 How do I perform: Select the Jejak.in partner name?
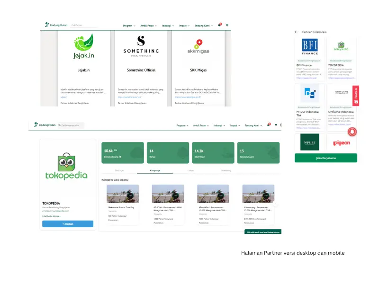[84, 70]
